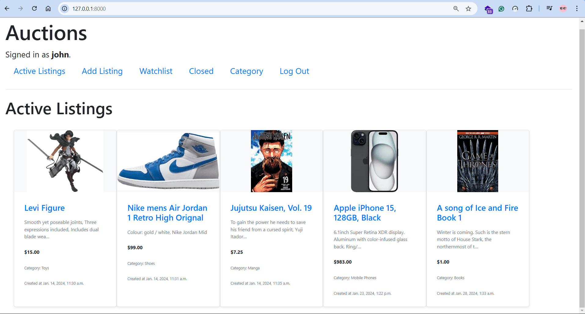Open Chrome three-dot menu
Image resolution: width=585 pixels, height=314 pixels.
(x=577, y=9)
